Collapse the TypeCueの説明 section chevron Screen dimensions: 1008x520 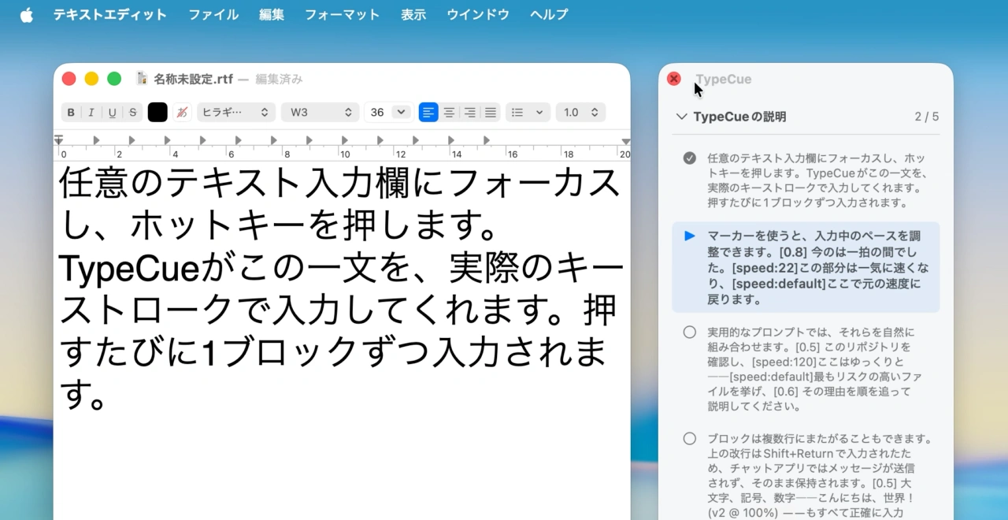click(681, 117)
